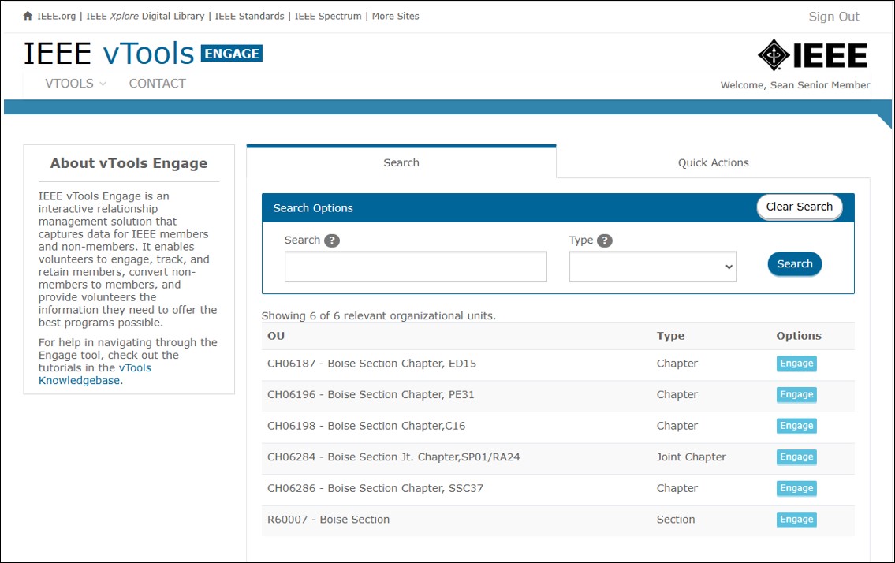Select the Search tab
The height and width of the screenshot is (563, 895).
click(401, 162)
